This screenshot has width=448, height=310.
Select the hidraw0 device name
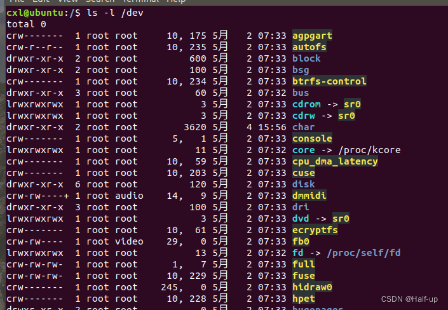pyautogui.click(x=312, y=287)
